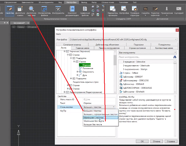Screen dimensions: 186x146
Task: Switch to the Главное меню tab
Action: click(83, 48)
